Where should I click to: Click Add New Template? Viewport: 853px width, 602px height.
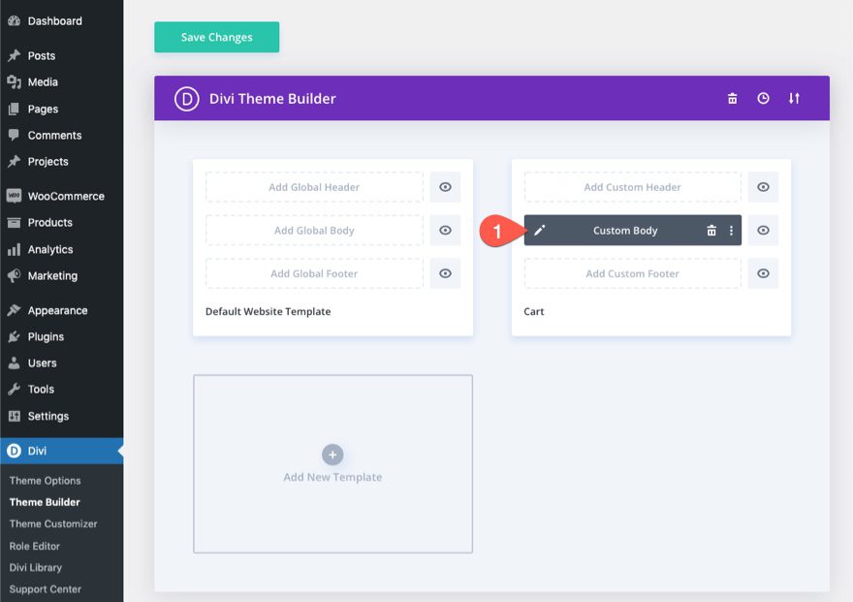coord(332,463)
